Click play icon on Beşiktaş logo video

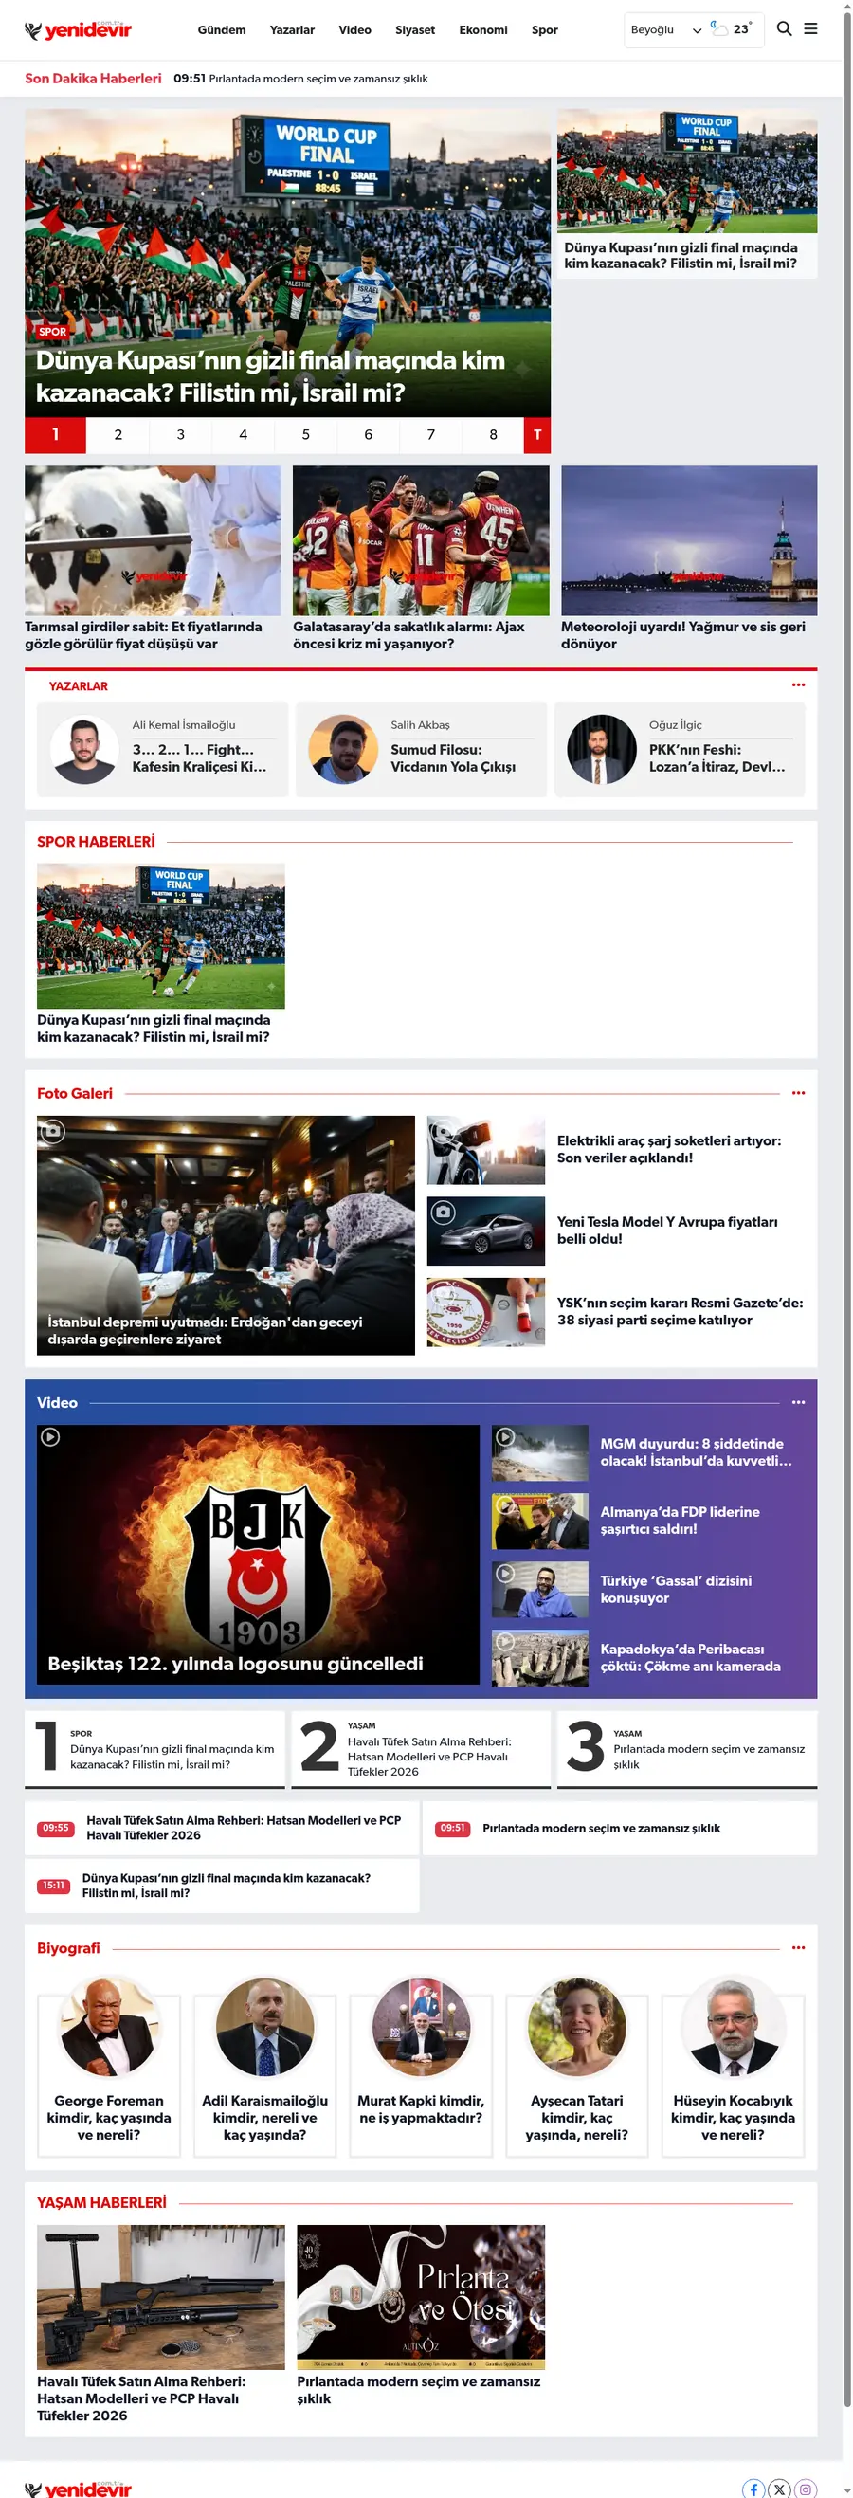point(50,1437)
